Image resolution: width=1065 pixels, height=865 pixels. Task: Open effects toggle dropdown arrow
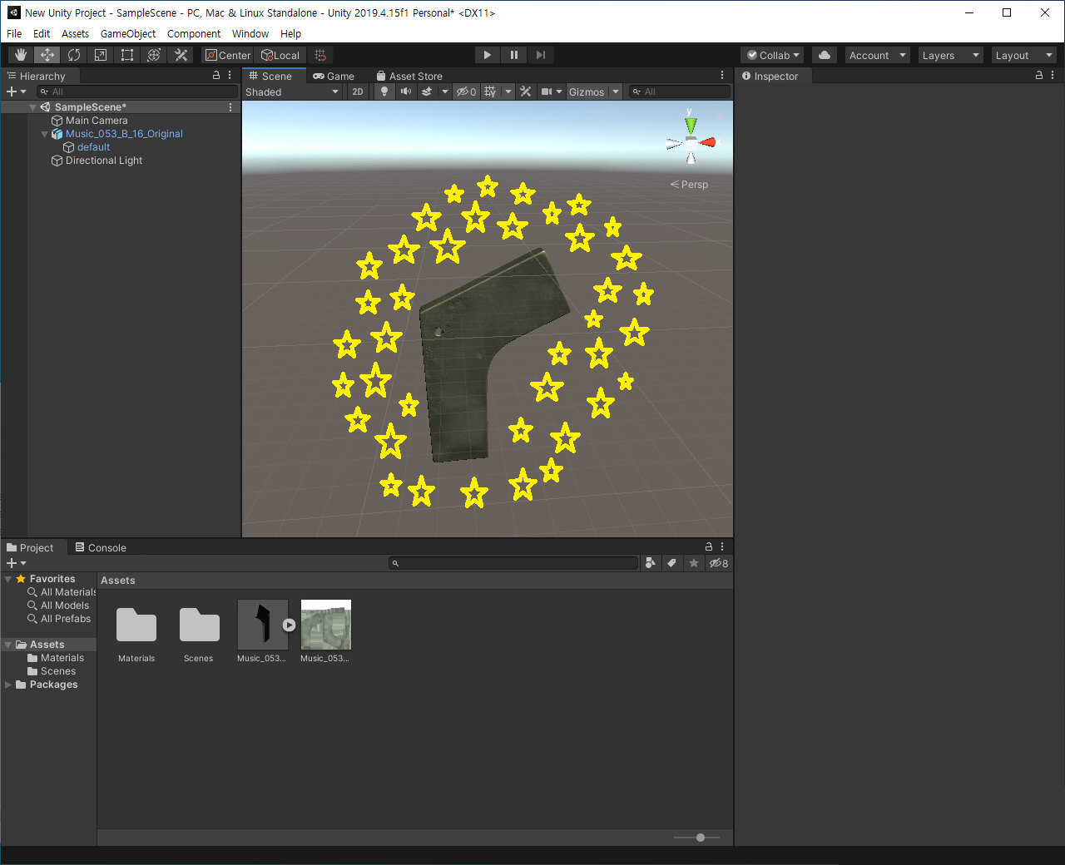[x=445, y=91]
